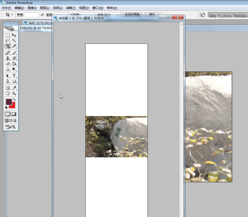Switch to the 画笔 palette tab
The height and width of the screenshot is (217, 248).
213,16
